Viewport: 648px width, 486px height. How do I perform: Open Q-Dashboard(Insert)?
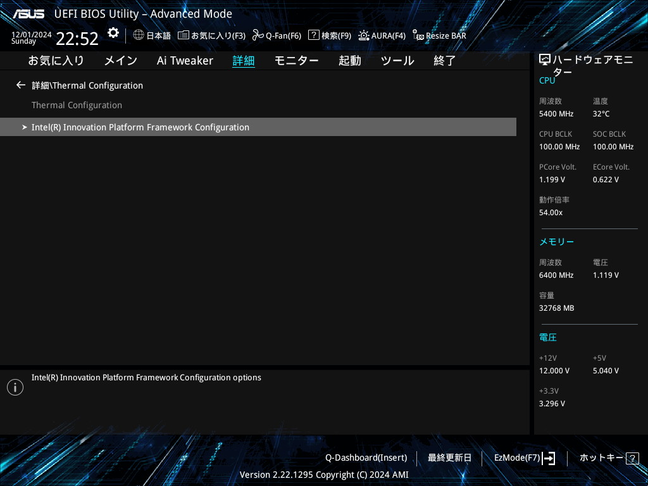tap(366, 458)
